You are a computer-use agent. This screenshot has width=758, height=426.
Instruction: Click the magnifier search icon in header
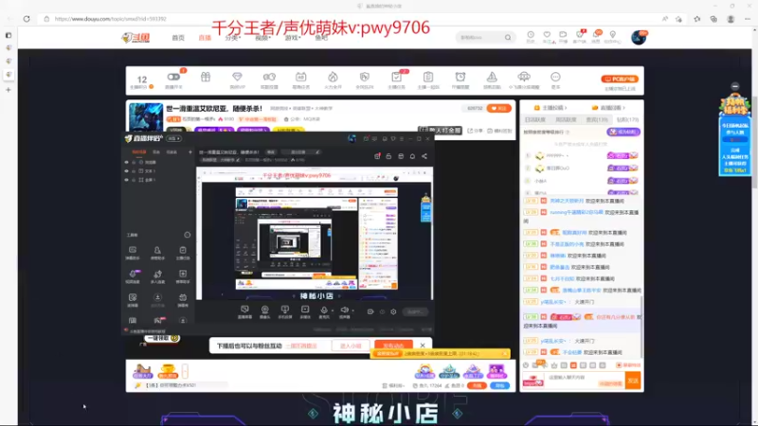[508, 37]
